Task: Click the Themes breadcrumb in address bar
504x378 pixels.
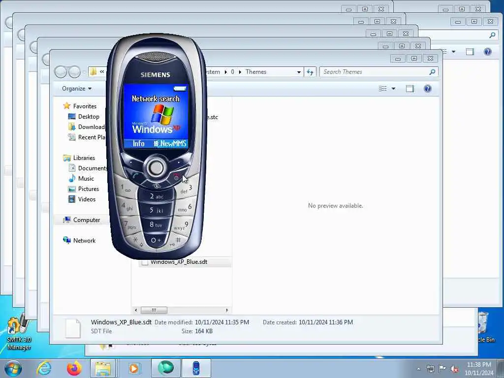Action: point(256,72)
